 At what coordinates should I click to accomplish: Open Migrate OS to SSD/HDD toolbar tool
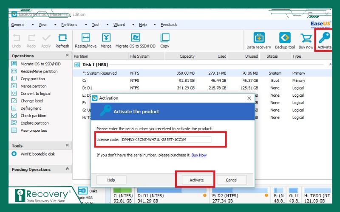coord(135,41)
